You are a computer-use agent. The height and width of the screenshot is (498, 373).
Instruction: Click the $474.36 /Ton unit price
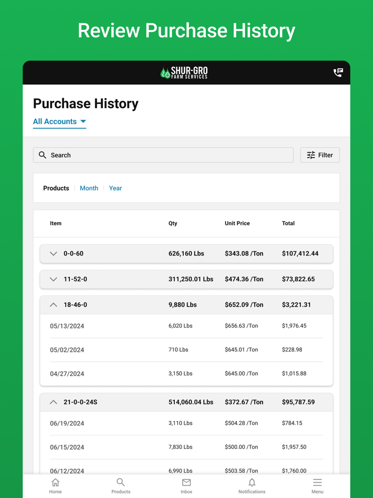point(244,279)
